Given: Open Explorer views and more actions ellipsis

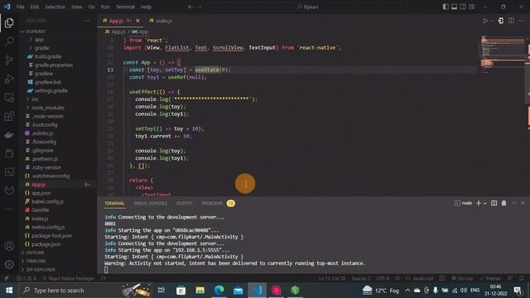Looking at the screenshot, I should [88, 21].
